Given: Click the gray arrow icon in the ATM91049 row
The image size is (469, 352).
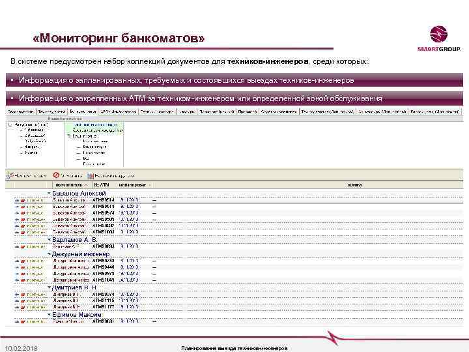Looking at the screenshot, I should [x=17, y=280].
